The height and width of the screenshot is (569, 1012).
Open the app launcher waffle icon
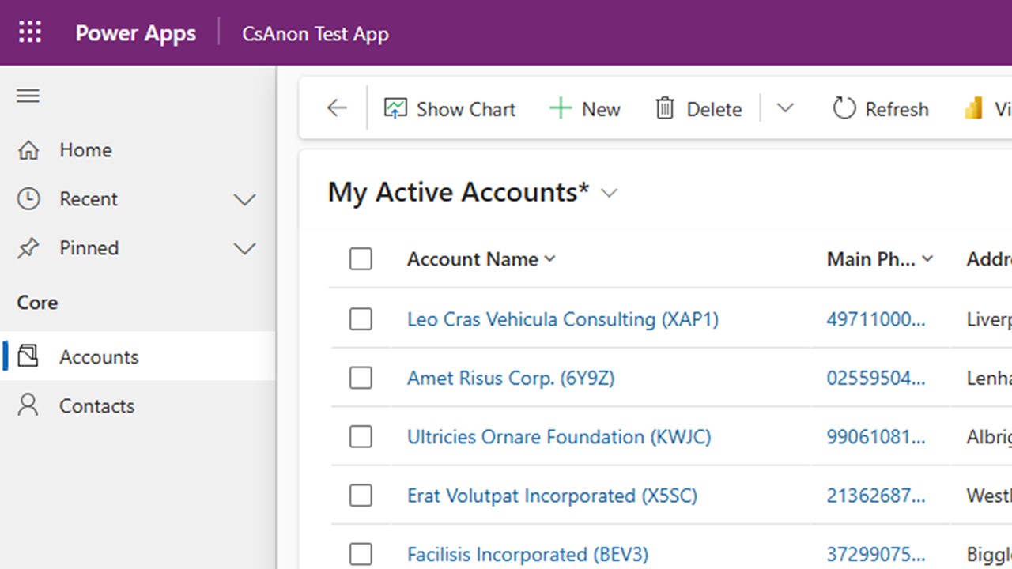[30, 33]
